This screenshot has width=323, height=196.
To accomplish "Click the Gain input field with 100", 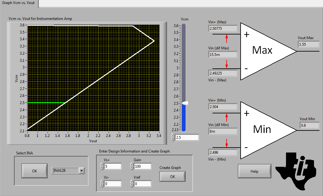I will [x=143, y=166].
